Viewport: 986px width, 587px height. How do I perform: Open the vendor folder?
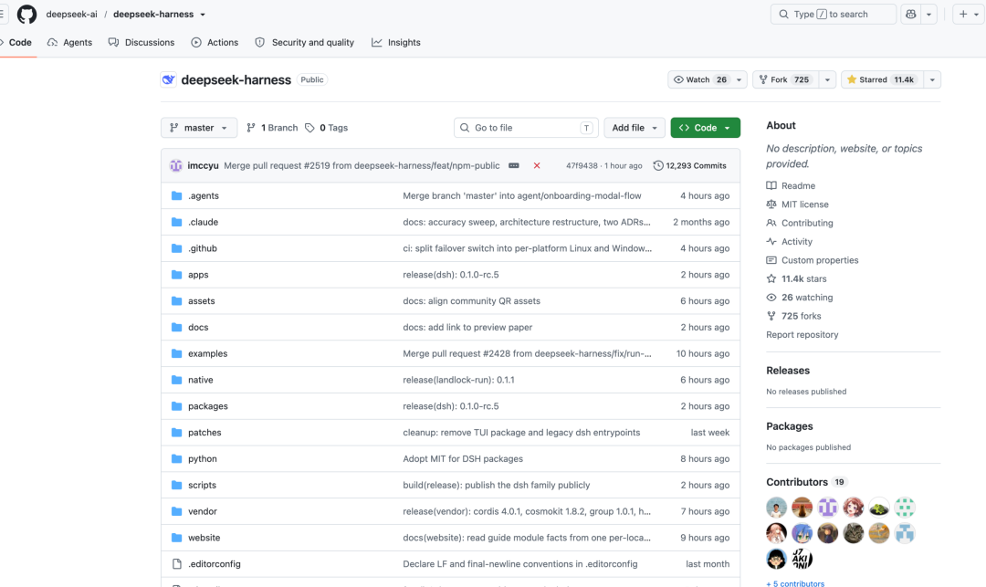click(x=203, y=511)
